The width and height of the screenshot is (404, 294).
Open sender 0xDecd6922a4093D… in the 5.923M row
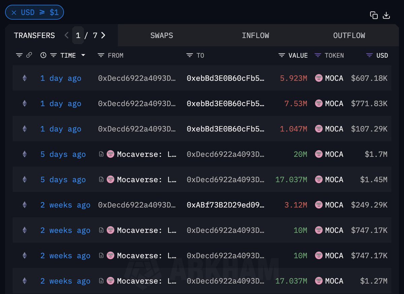click(x=137, y=78)
